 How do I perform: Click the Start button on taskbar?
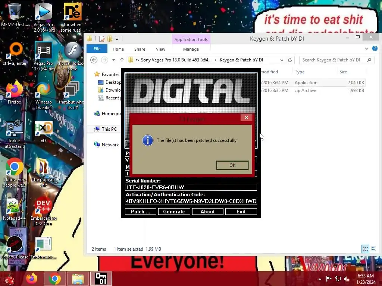point(10,279)
